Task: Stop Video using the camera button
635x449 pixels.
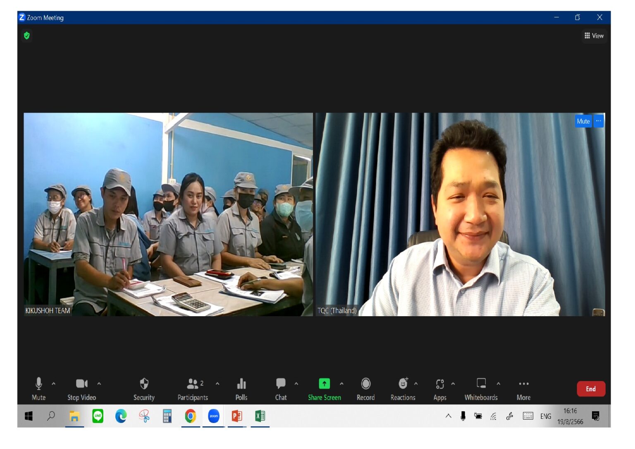Action: [81, 384]
